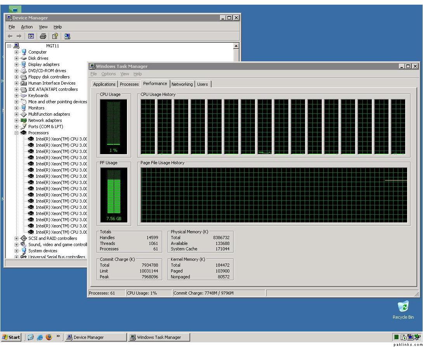Switch to the Networking tab
The image size is (423, 347).
tap(182, 84)
